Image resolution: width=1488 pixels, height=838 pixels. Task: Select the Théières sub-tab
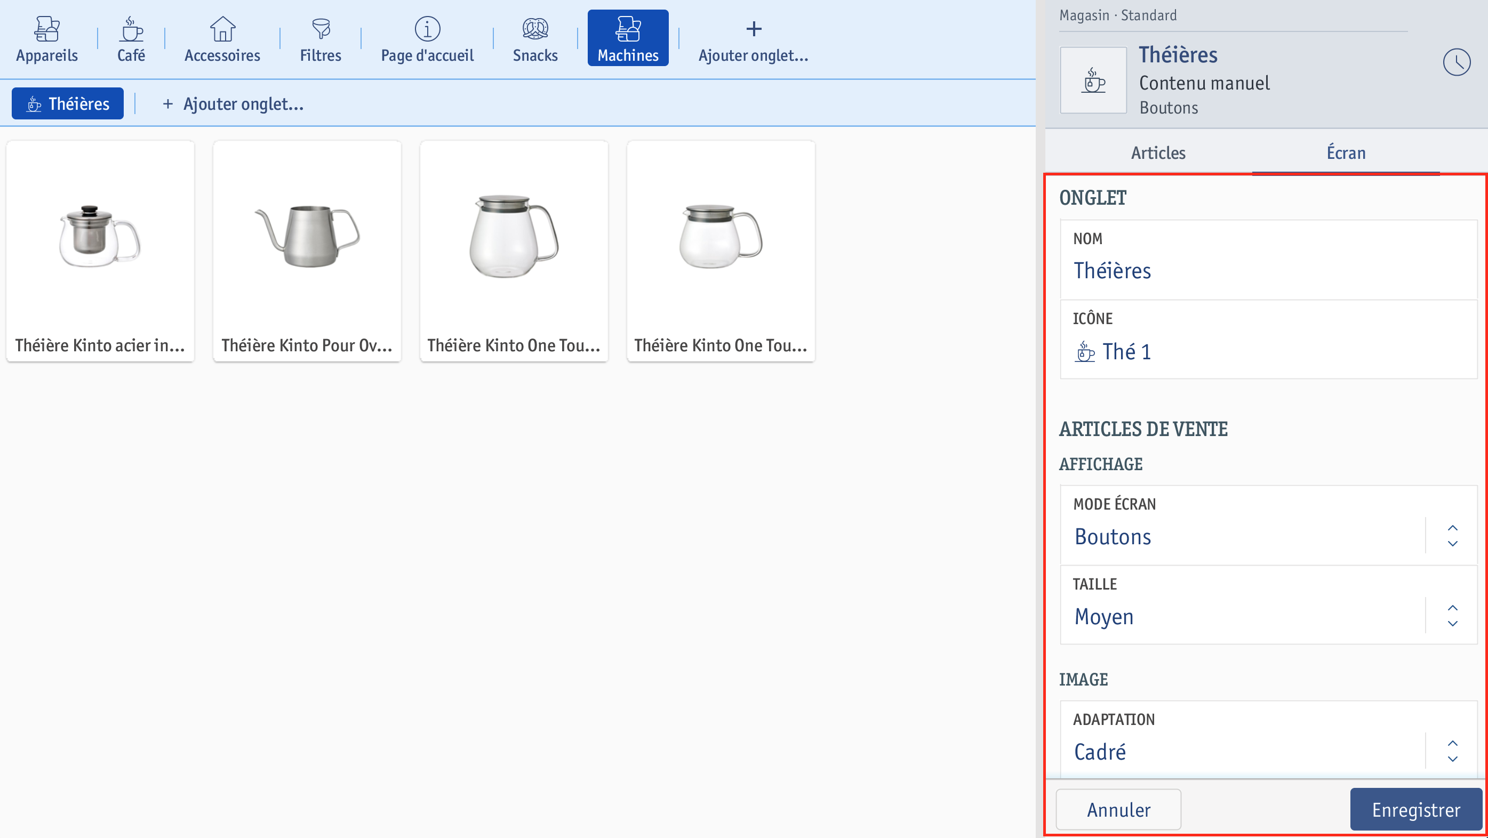click(68, 103)
